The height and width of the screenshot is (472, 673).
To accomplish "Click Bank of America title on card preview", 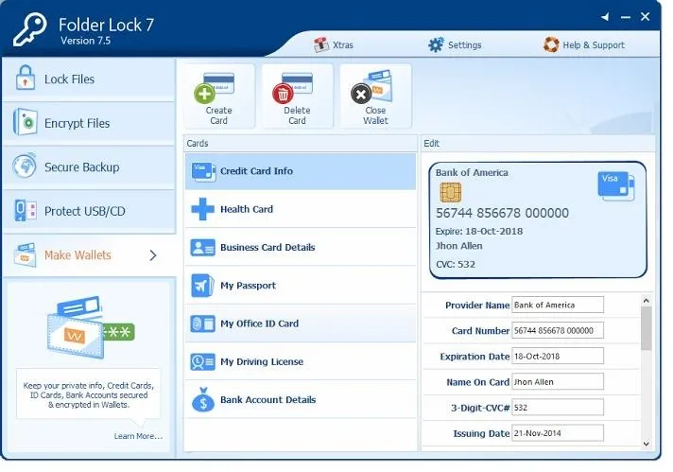I will pos(472,173).
